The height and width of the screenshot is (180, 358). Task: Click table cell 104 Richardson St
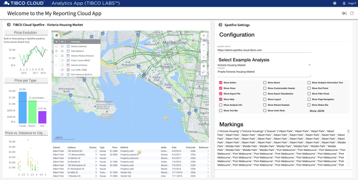point(77,165)
